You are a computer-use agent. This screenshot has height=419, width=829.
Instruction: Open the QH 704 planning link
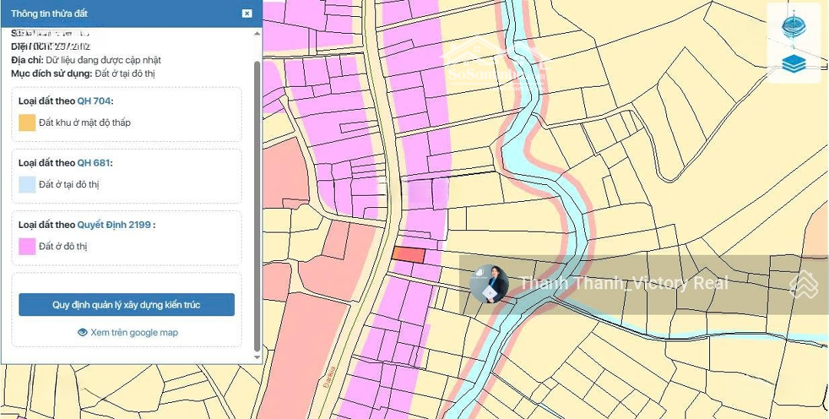tap(94, 101)
